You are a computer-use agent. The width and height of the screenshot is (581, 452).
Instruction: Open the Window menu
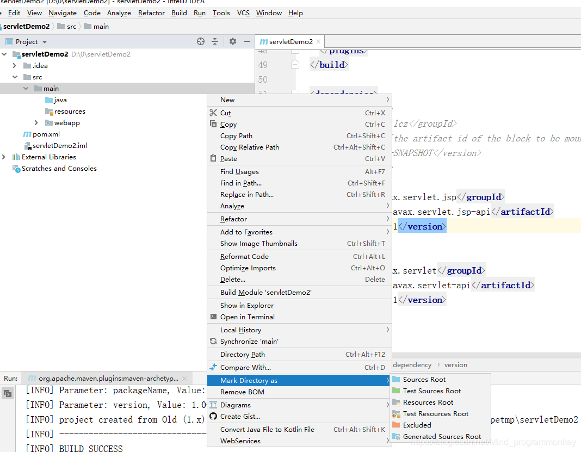tap(269, 13)
